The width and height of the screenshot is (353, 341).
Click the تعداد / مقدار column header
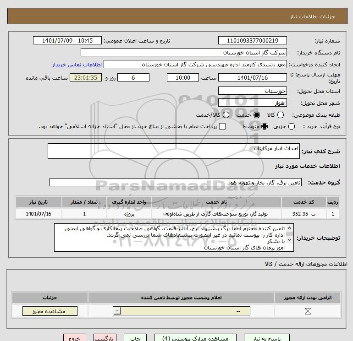coord(84,202)
